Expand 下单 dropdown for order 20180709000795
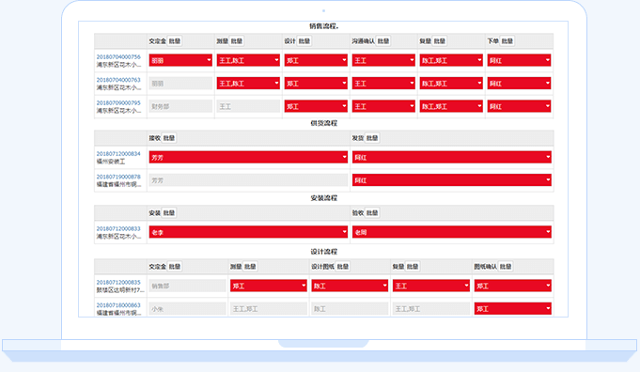The image size is (640, 372). click(519, 106)
